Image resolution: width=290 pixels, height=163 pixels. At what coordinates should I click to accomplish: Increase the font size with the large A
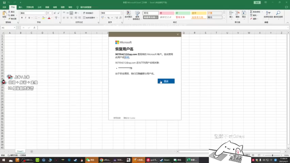point(55,13)
